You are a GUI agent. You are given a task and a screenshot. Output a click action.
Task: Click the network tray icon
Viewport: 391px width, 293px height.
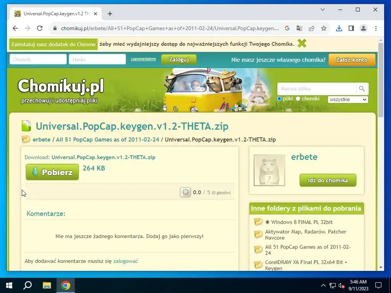pyautogui.click(x=333, y=285)
